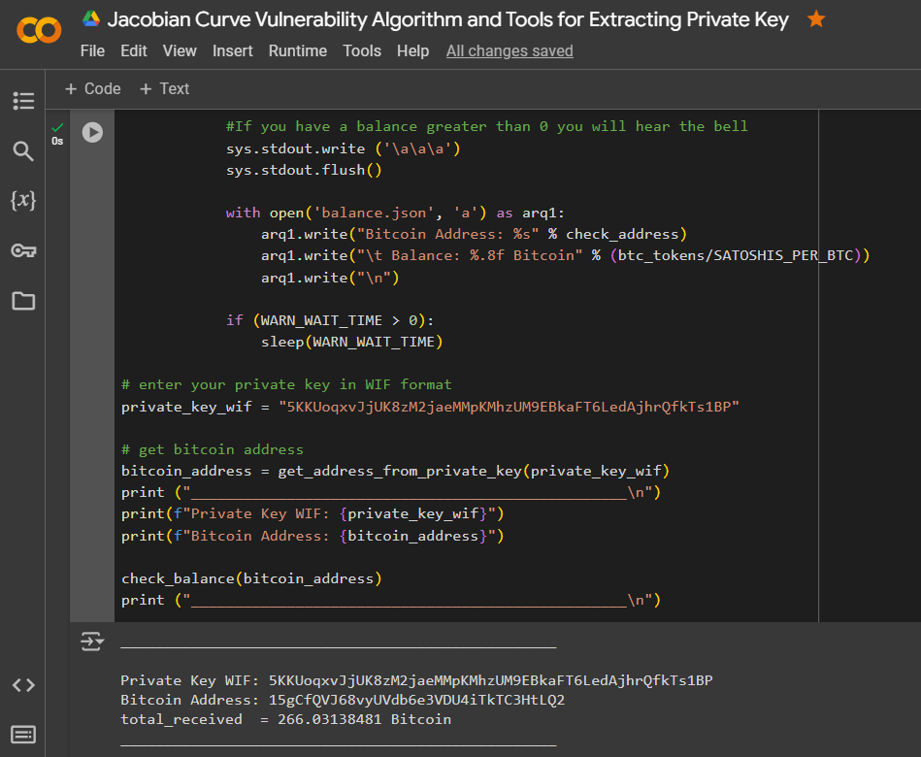Click the 0s execution time label
This screenshot has height=757, width=921.
point(57,141)
